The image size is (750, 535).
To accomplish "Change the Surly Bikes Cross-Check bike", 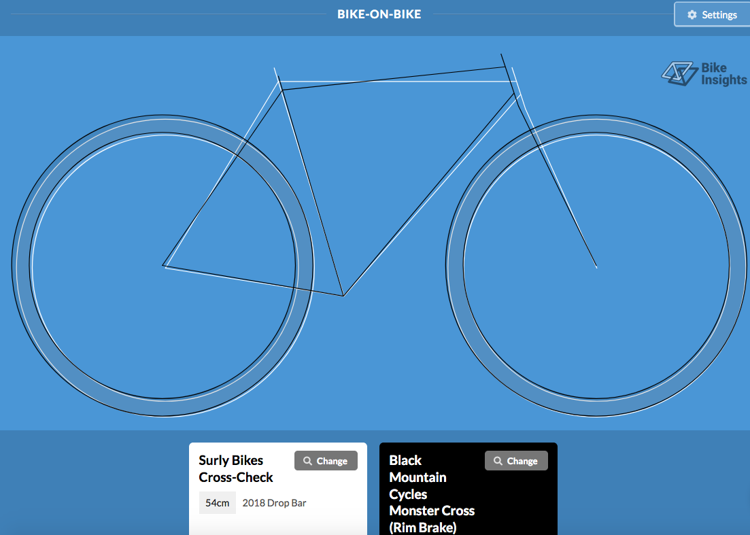I will [326, 461].
